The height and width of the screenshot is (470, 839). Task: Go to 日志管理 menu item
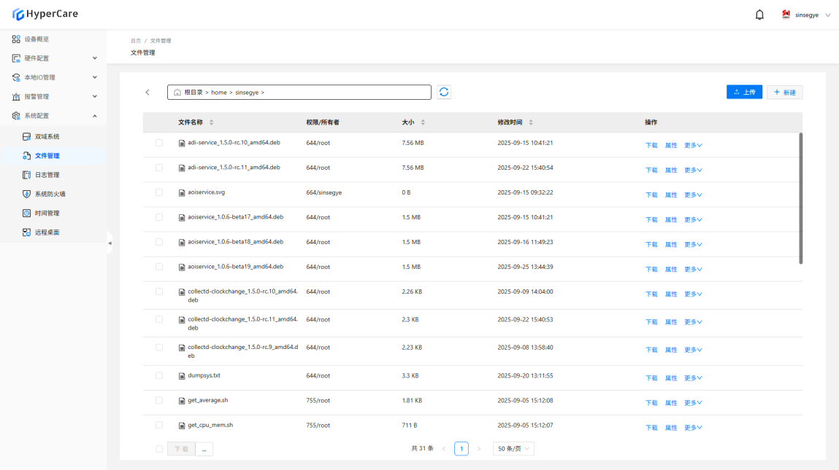click(x=47, y=175)
